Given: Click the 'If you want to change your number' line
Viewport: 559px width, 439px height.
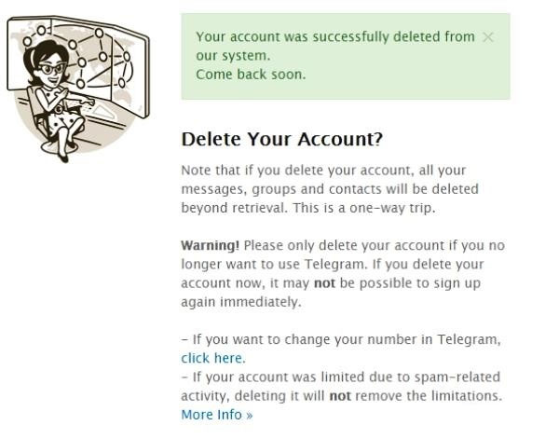Looking at the screenshot, I should click(x=341, y=339).
